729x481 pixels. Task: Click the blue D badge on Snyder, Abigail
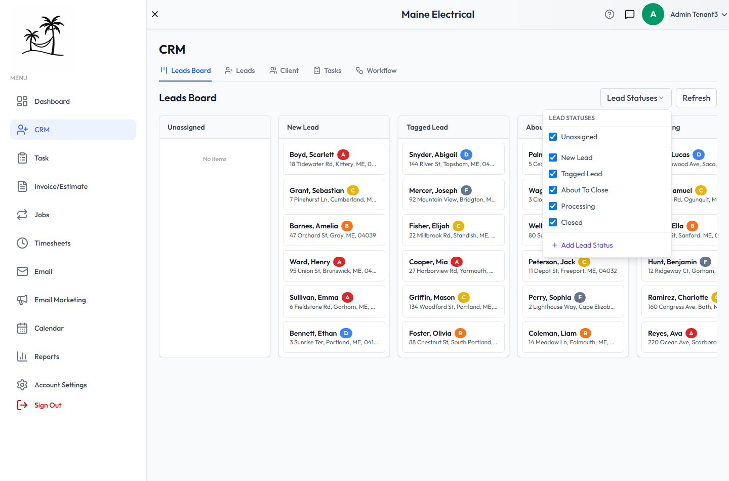coord(466,154)
